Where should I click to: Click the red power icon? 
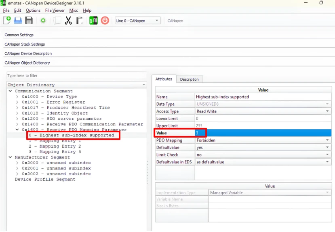tap(105, 21)
